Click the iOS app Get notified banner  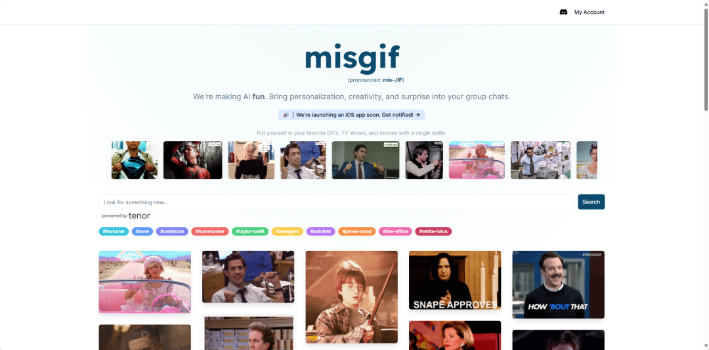(x=351, y=115)
